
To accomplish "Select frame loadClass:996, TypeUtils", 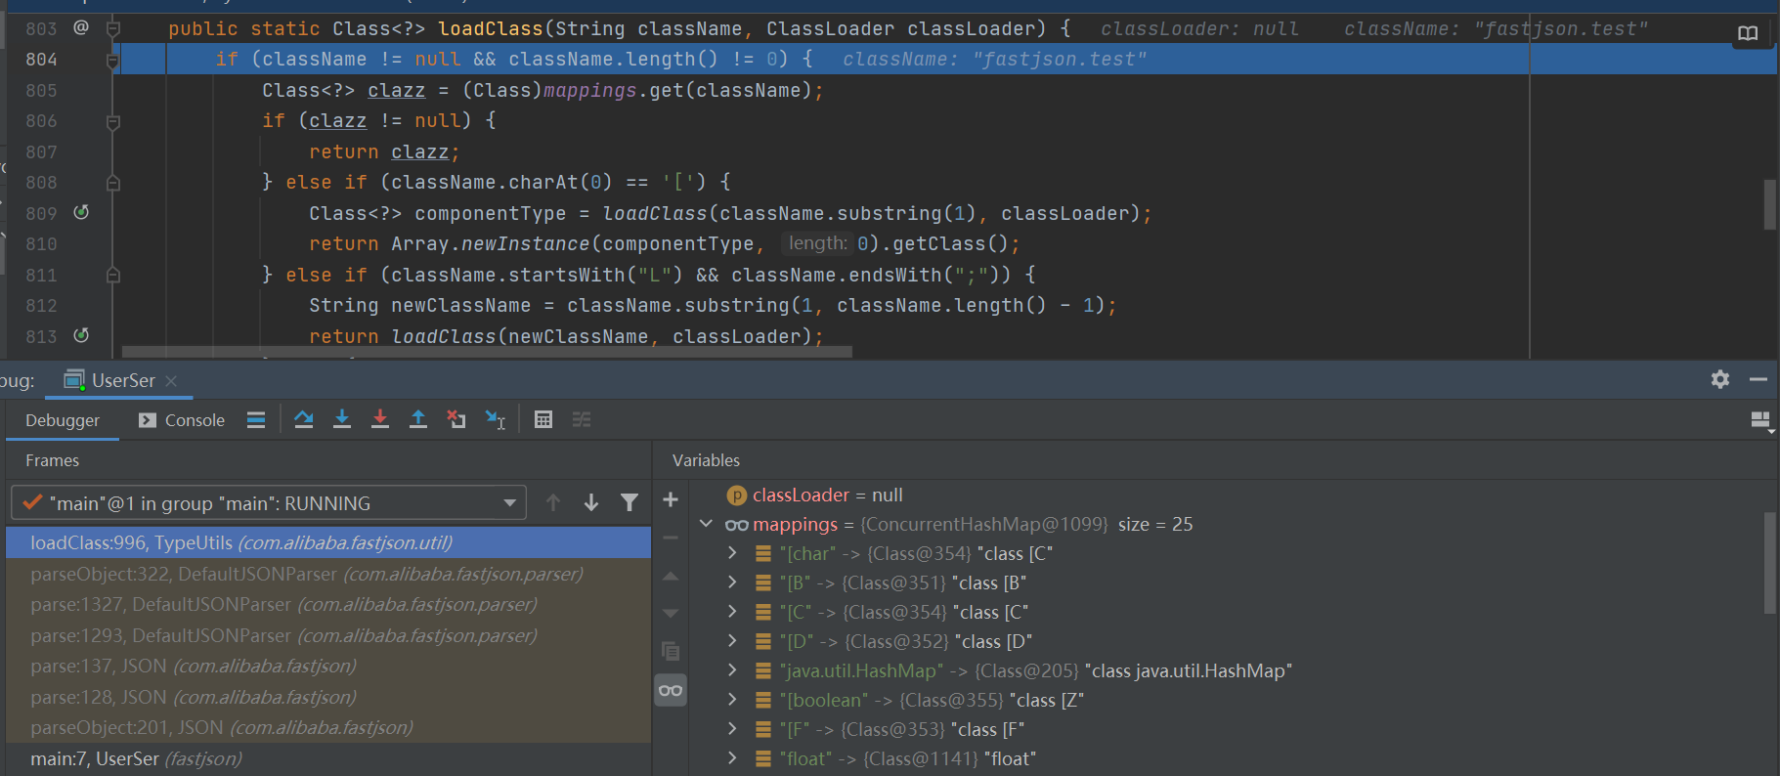I will (x=328, y=542).
